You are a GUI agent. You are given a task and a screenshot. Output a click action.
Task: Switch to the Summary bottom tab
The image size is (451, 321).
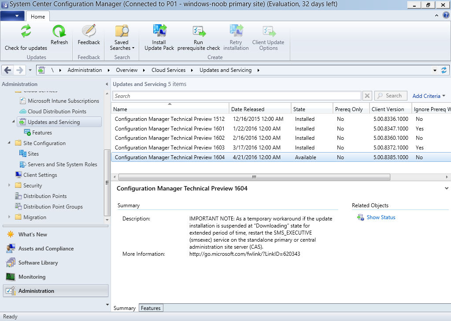click(x=125, y=308)
